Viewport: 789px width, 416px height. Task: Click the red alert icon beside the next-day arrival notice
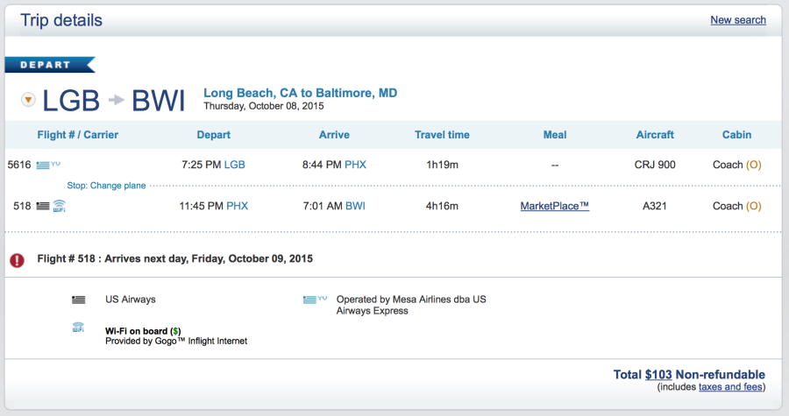click(x=17, y=260)
